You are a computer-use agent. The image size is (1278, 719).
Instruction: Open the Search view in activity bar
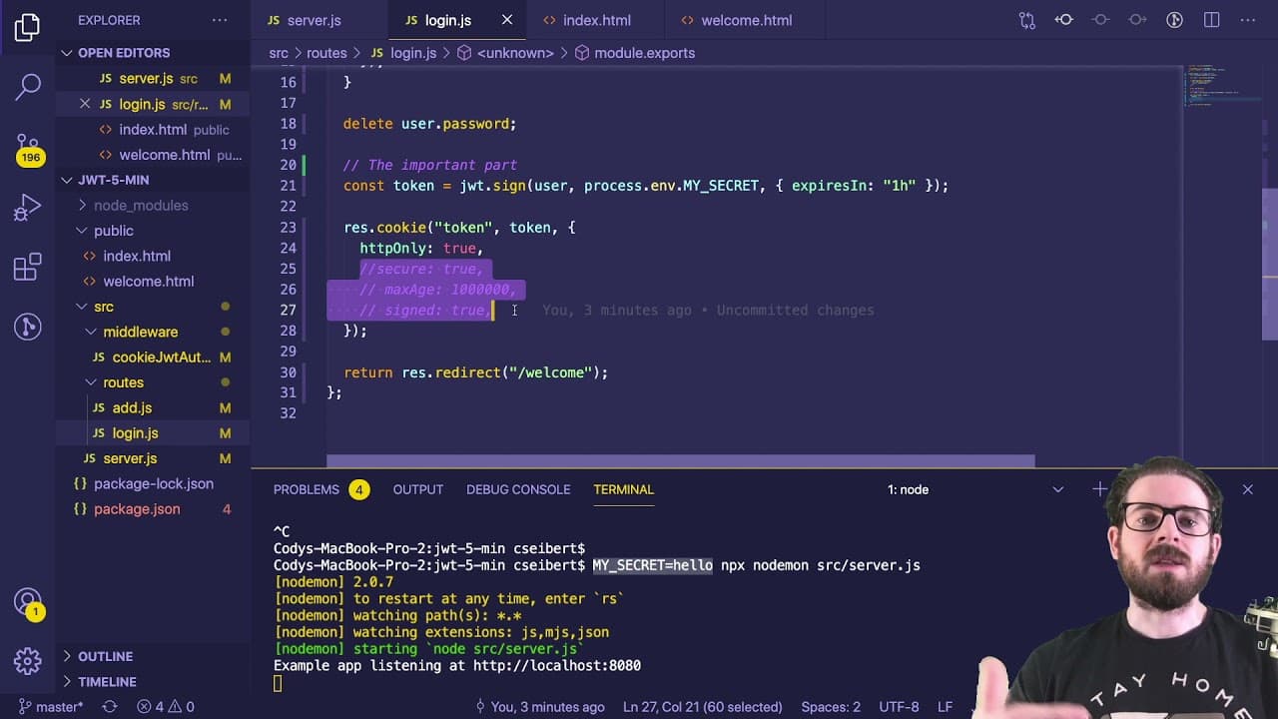tap(28, 86)
